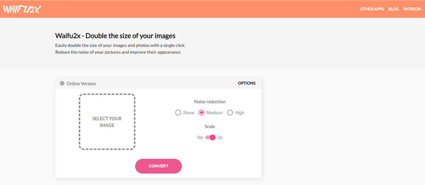The width and height of the screenshot is (425, 185).
Task: Click the Select Your Image drop area
Action: click(107, 122)
